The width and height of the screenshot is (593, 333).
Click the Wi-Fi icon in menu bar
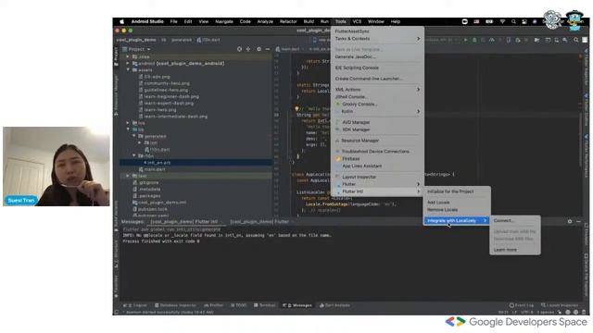click(x=502, y=21)
